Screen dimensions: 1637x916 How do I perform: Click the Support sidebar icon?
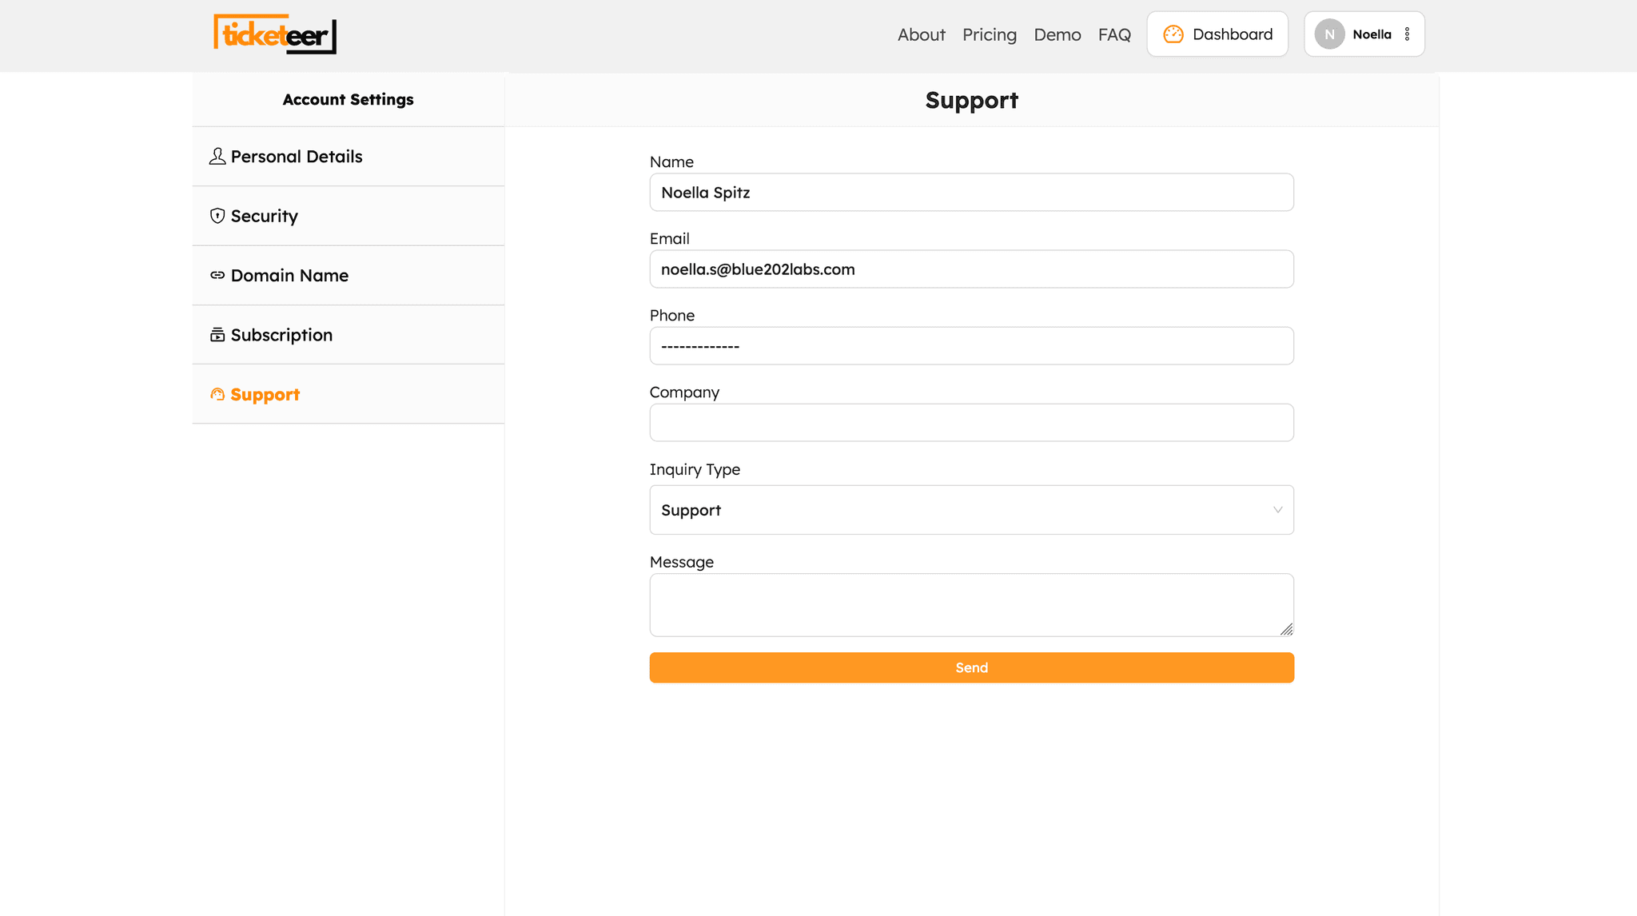tap(216, 395)
